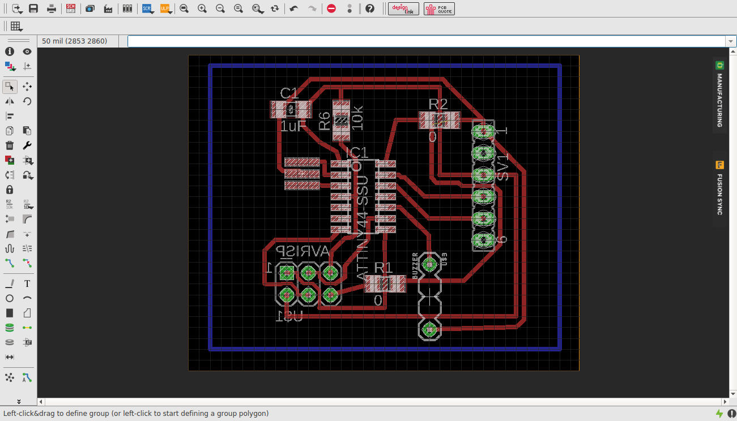This screenshot has width=737, height=421.
Task: Enable the Lock tool in the sidebar
Action: click(9, 190)
